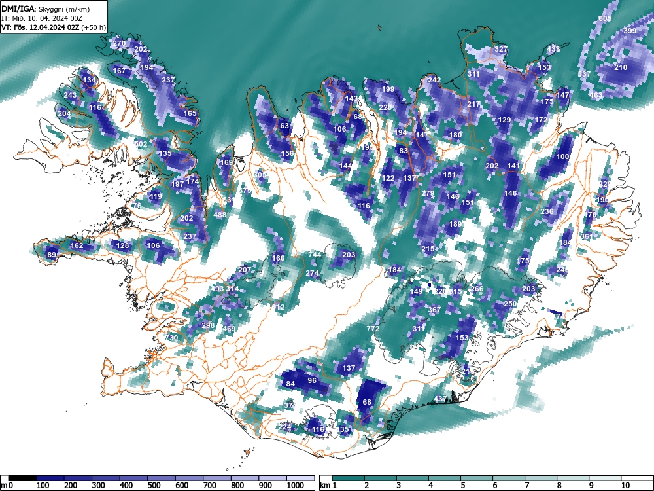Click the 217 visibility value

click(473, 104)
